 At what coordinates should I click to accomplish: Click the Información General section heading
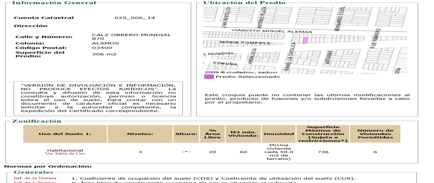tap(54, 3)
